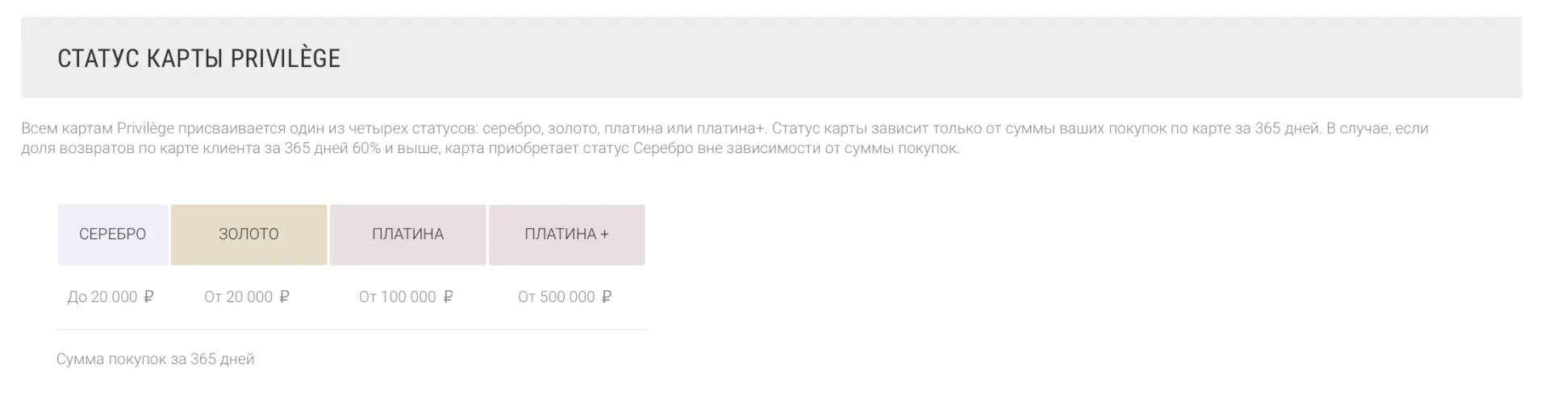This screenshot has height=398, width=1549.
Task: Click the ruble sign after До 20 000
Action: [148, 296]
